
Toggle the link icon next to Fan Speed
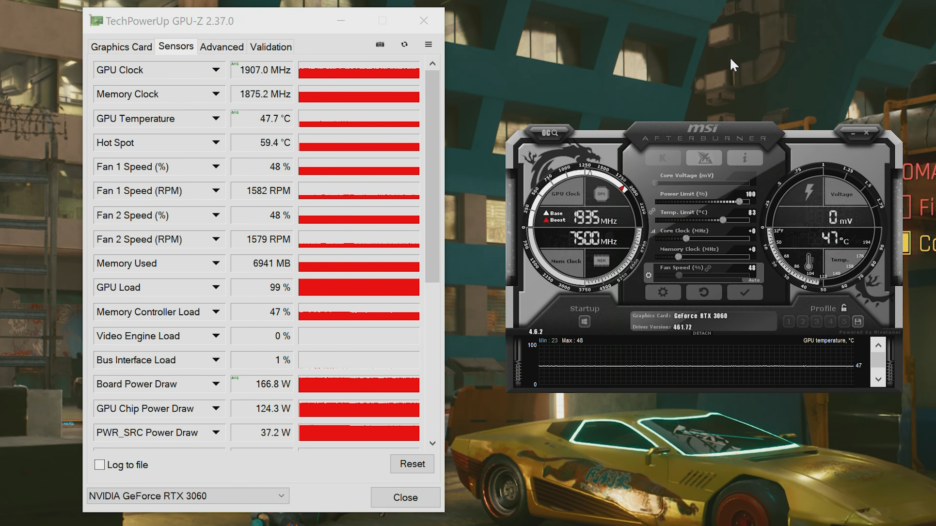pyautogui.click(x=708, y=268)
